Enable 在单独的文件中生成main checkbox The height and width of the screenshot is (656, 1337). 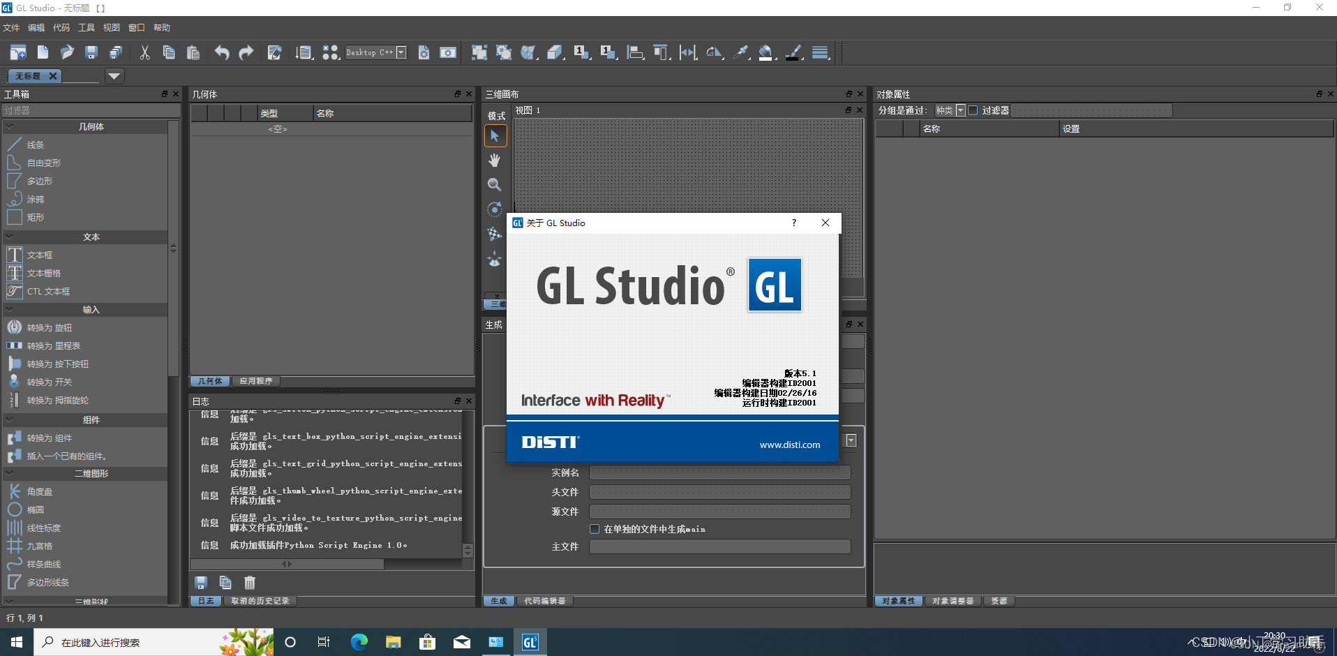(x=595, y=529)
